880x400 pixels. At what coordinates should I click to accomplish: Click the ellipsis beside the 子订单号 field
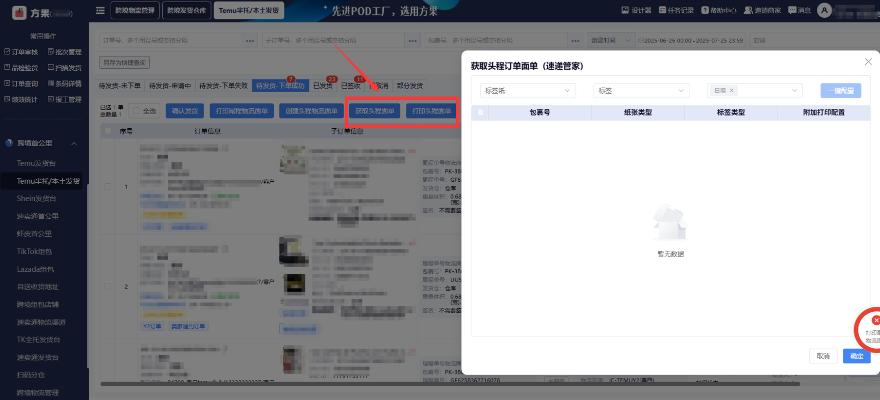(x=413, y=41)
